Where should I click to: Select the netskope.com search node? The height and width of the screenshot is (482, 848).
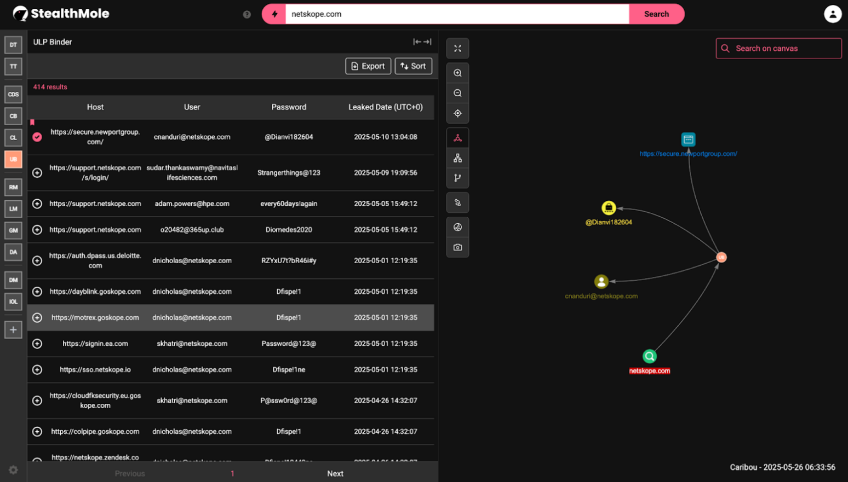coord(649,356)
